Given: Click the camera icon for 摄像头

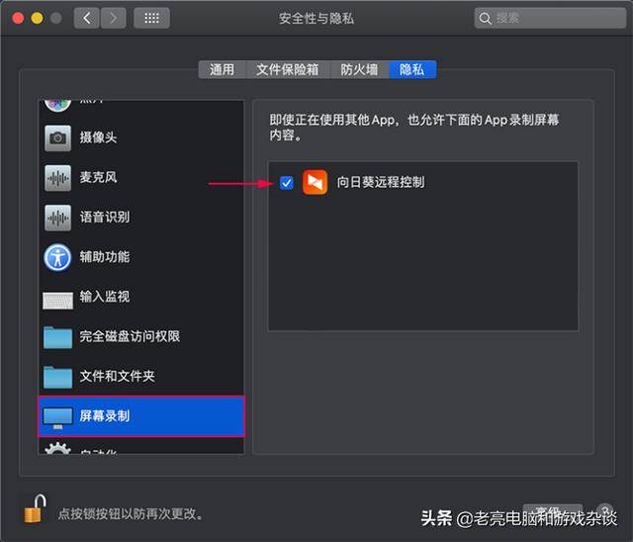Looking at the screenshot, I should (57, 138).
